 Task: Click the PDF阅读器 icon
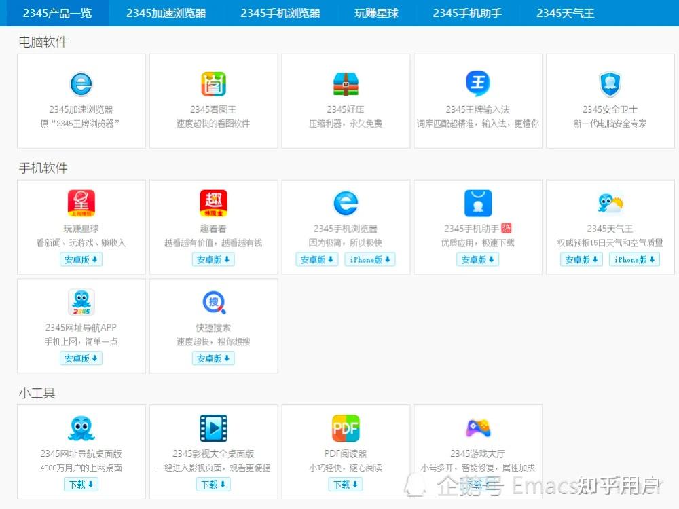coord(346,428)
